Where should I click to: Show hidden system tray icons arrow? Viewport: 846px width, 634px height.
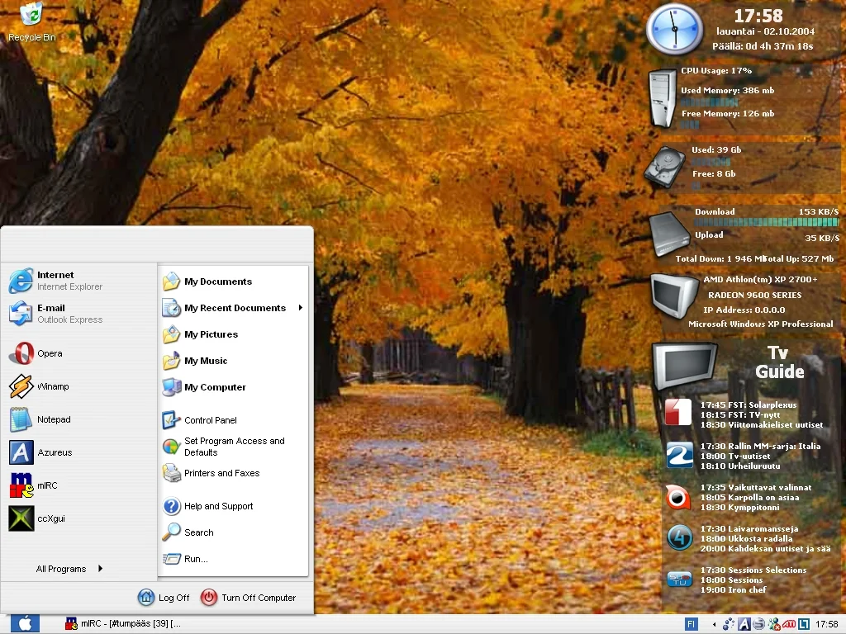[x=715, y=624]
